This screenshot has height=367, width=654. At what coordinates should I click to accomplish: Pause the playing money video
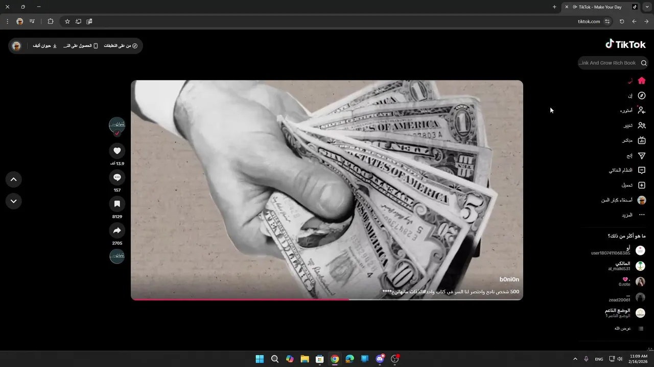coord(327,190)
